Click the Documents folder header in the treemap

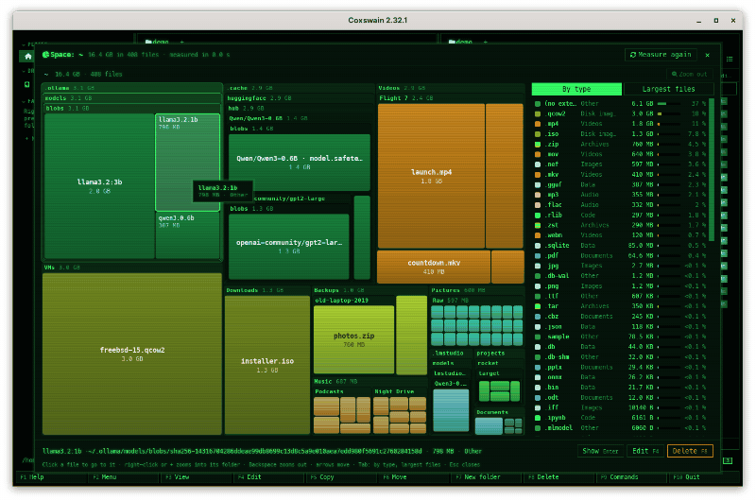click(499, 412)
